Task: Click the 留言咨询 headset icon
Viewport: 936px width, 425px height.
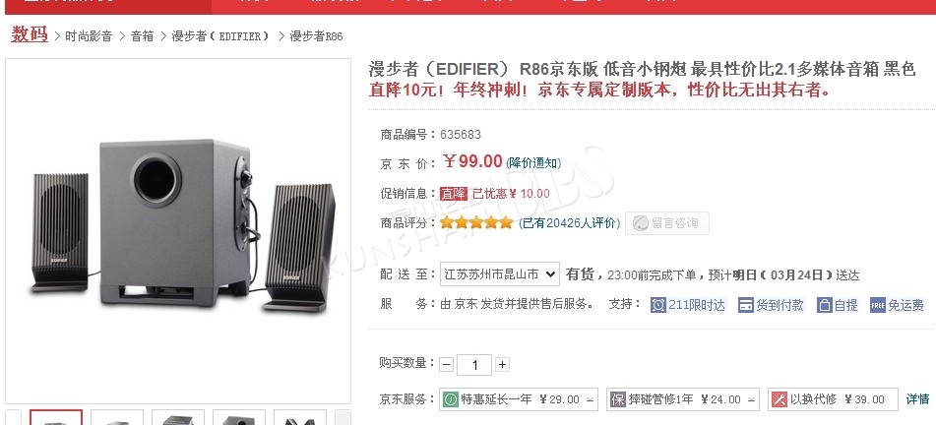Action: click(640, 223)
